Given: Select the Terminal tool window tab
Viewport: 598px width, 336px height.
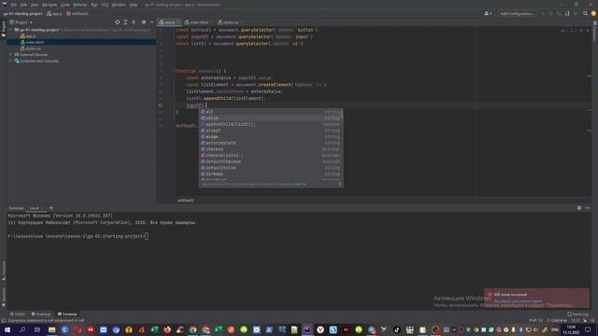Looking at the screenshot, I should [x=67, y=315].
